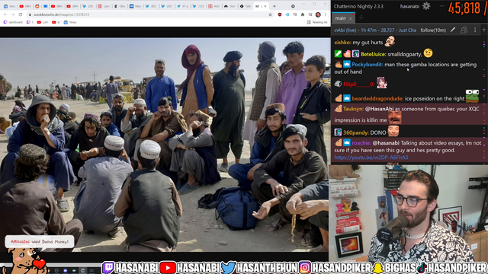488x274 pixels.
Task: Open the Chrome three-dot menu
Action: click(326, 14)
